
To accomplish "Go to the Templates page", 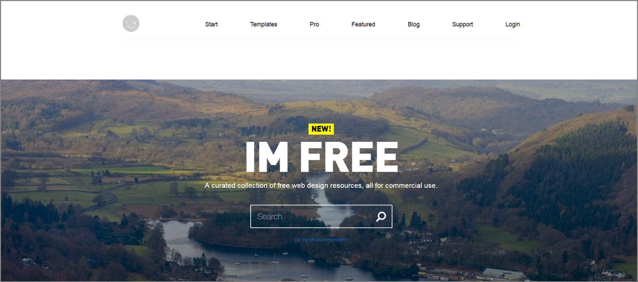I will pyautogui.click(x=263, y=24).
